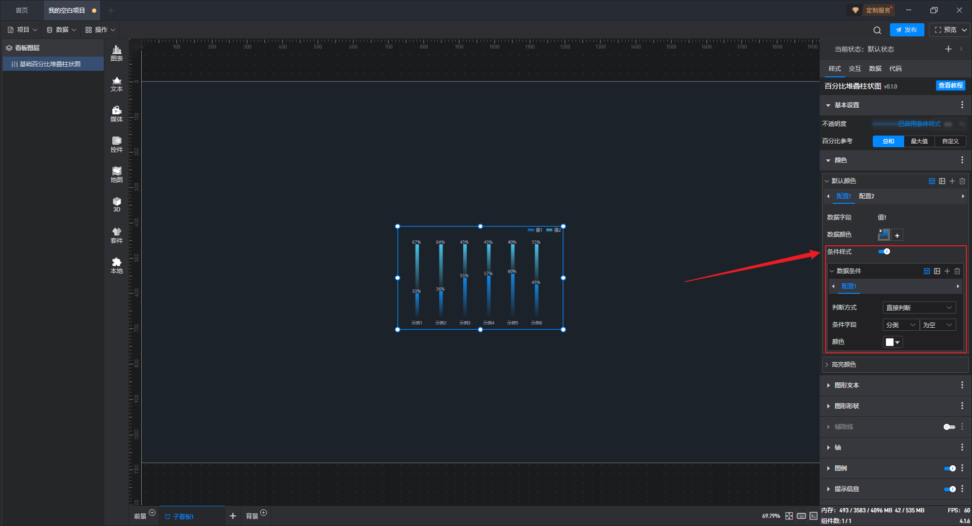972x526 pixels.
Task: Select 总和 as percentage reference
Action: tap(888, 141)
